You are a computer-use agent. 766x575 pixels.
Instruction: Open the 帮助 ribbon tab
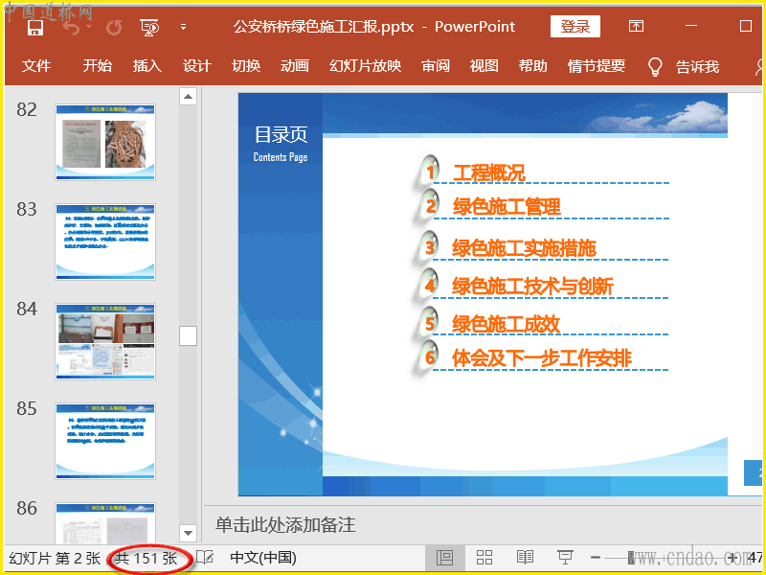533,65
